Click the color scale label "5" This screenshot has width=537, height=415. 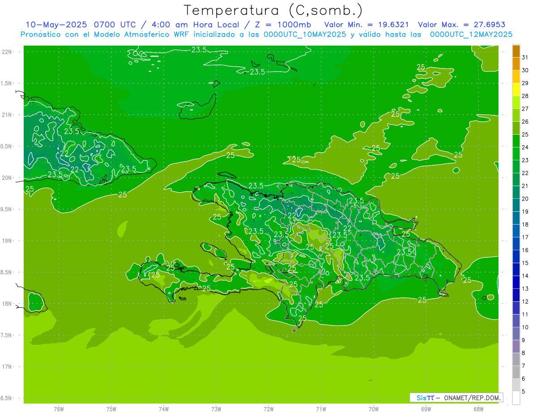[x=524, y=392]
